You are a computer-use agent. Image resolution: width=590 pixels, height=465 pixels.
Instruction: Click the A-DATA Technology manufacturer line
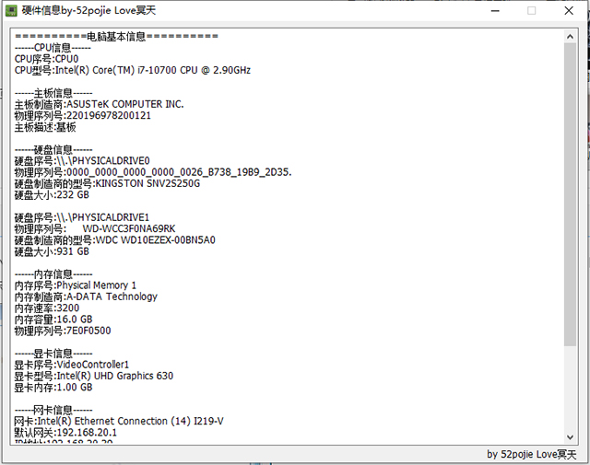point(86,296)
